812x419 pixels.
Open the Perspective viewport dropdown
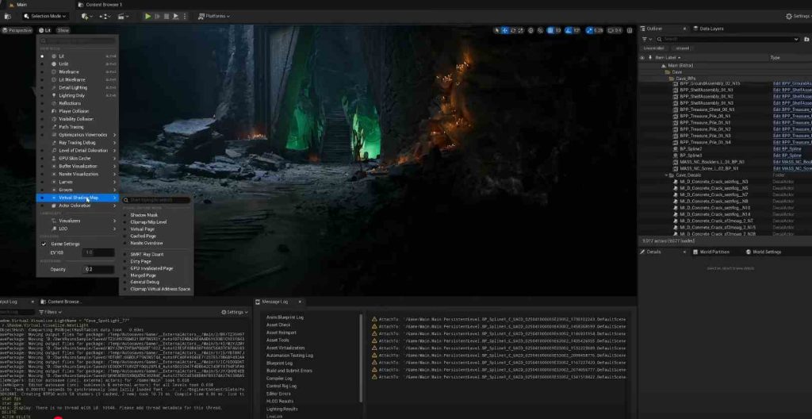tap(17, 31)
